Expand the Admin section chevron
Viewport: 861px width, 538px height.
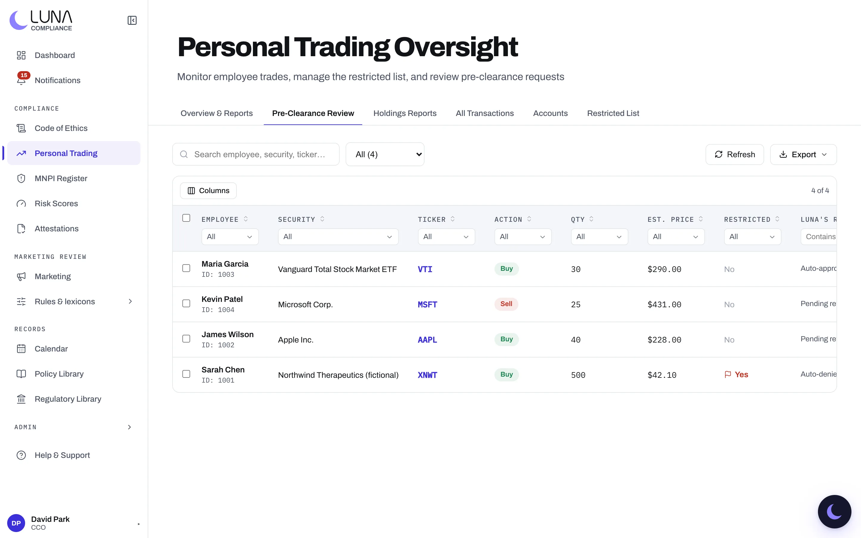pyautogui.click(x=129, y=427)
